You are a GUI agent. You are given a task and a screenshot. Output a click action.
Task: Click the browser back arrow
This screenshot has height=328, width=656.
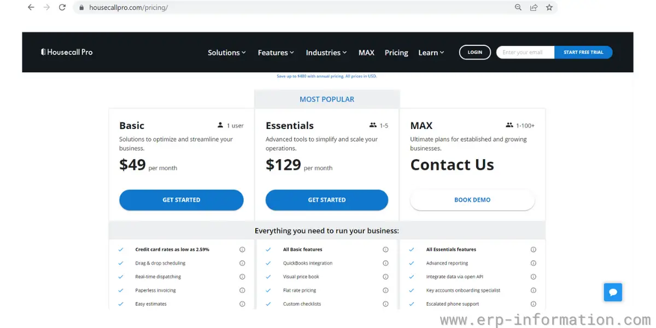(x=31, y=8)
